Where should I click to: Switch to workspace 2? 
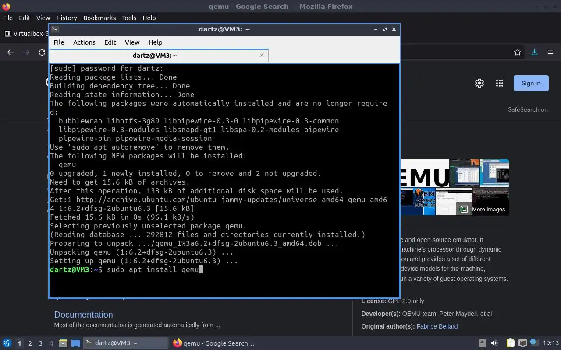(30, 343)
